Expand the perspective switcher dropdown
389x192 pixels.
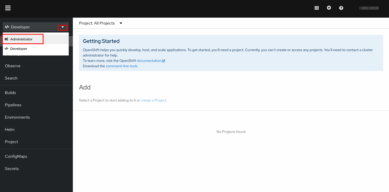pos(63,27)
